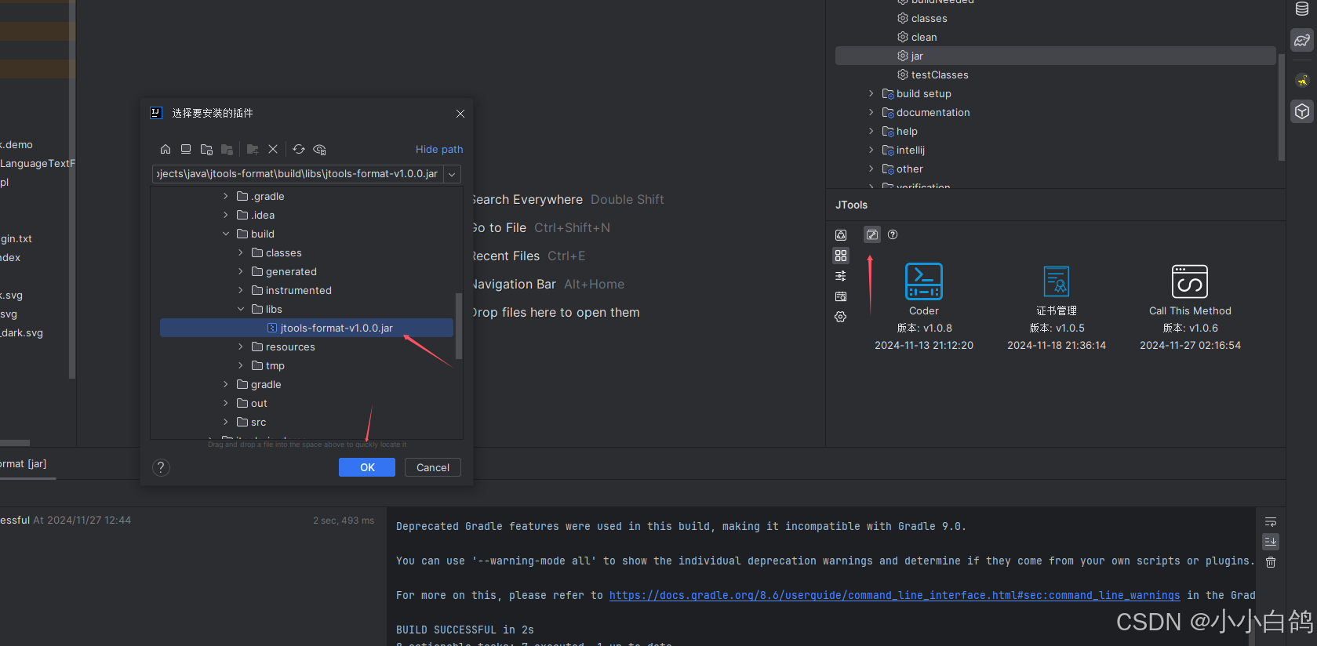The height and width of the screenshot is (646, 1317).
Task: Open the 证书管理 plugin card
Action: 1057,307
